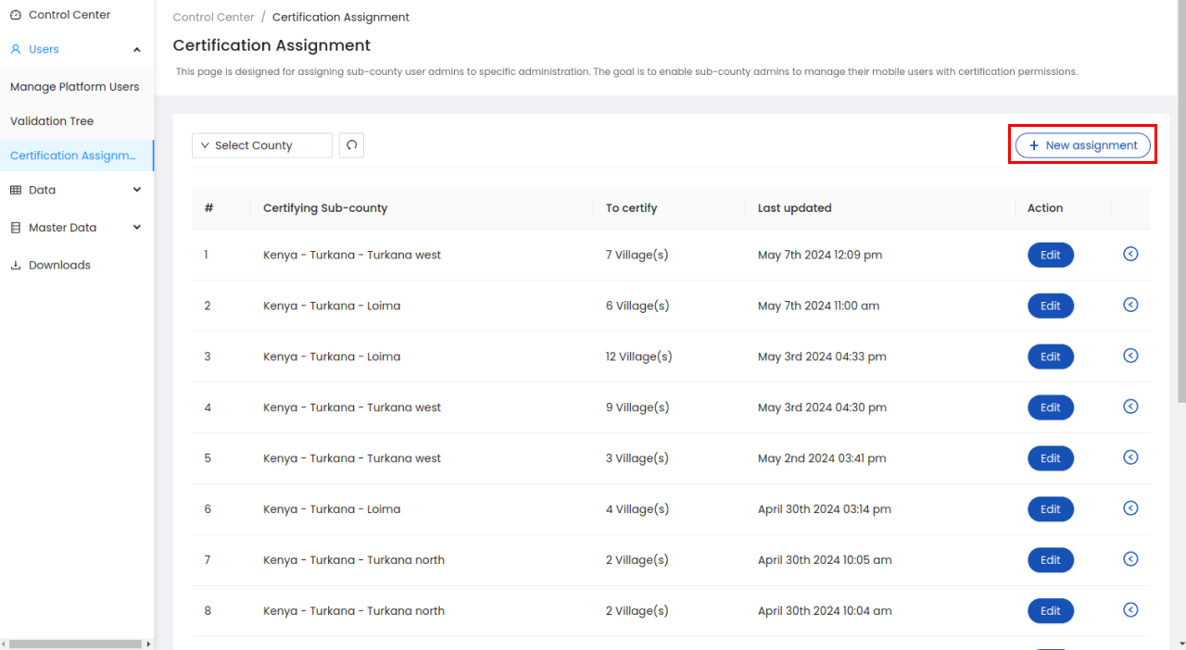The height and width of the screenshot is (650, 1186).
Task: Click 'May 3rd 2024 04:33 pm' cell
Action: (822, 356)
